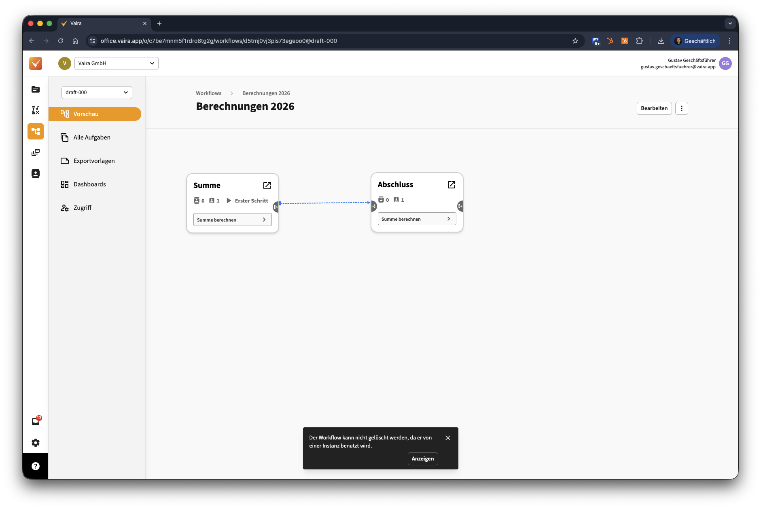Click the Bearbeiten button
The height and width of the screenshot is (509, 761).
(654, 108)
